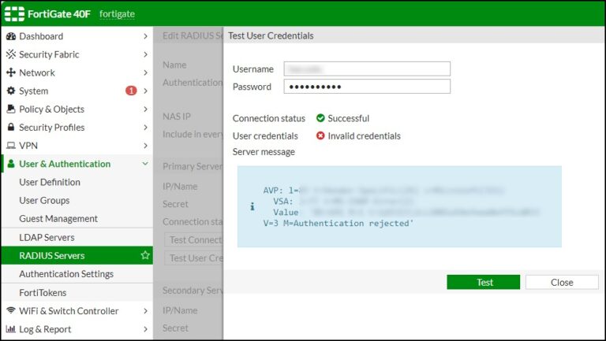
Task: Click the green Successful check icon
Action: tap(320, 118)
